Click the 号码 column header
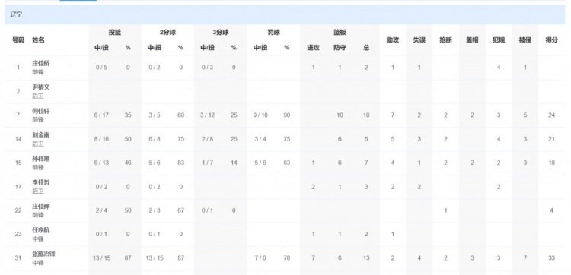The width and height of the screenshot is (571, 275). (x=18, y=40)
